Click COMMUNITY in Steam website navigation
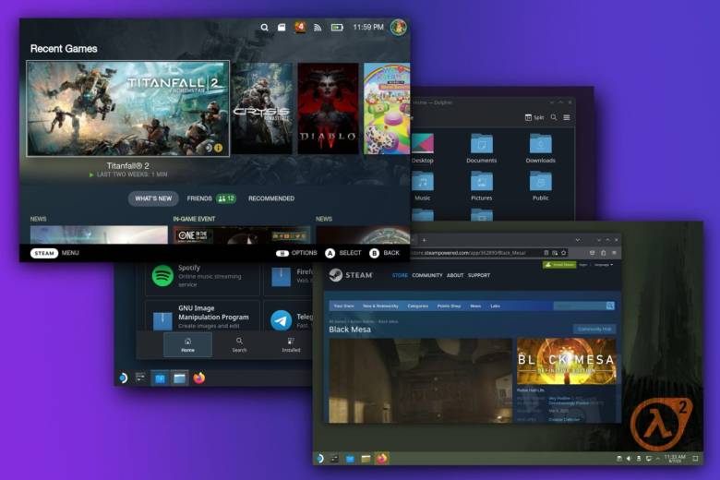The height and width of the screenshot is (480, 720). pyautogui.click(x=427, y=275)
